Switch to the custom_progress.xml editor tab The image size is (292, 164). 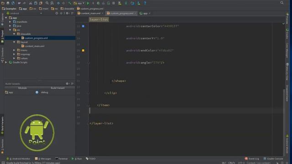pyautogui.click(x=121, y=13)
